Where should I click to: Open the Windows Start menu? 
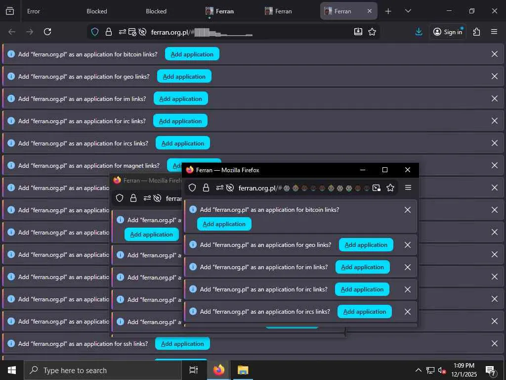pyautogui.click(x=12, y=370)
